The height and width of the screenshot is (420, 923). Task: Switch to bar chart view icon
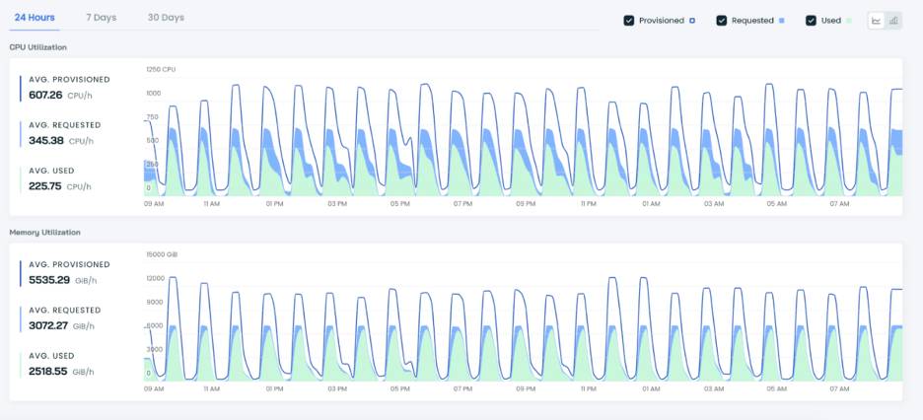click(893, 20)
